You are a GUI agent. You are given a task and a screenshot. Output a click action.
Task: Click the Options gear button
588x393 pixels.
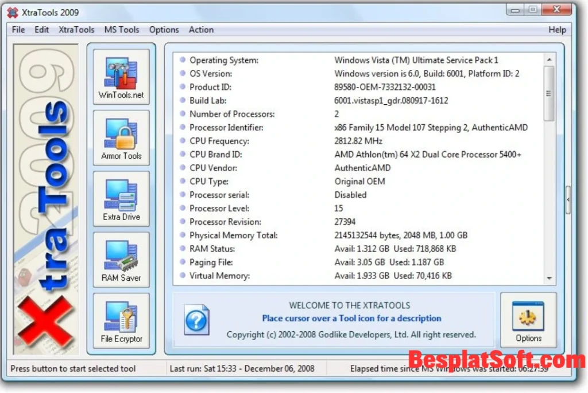[528, 320]
